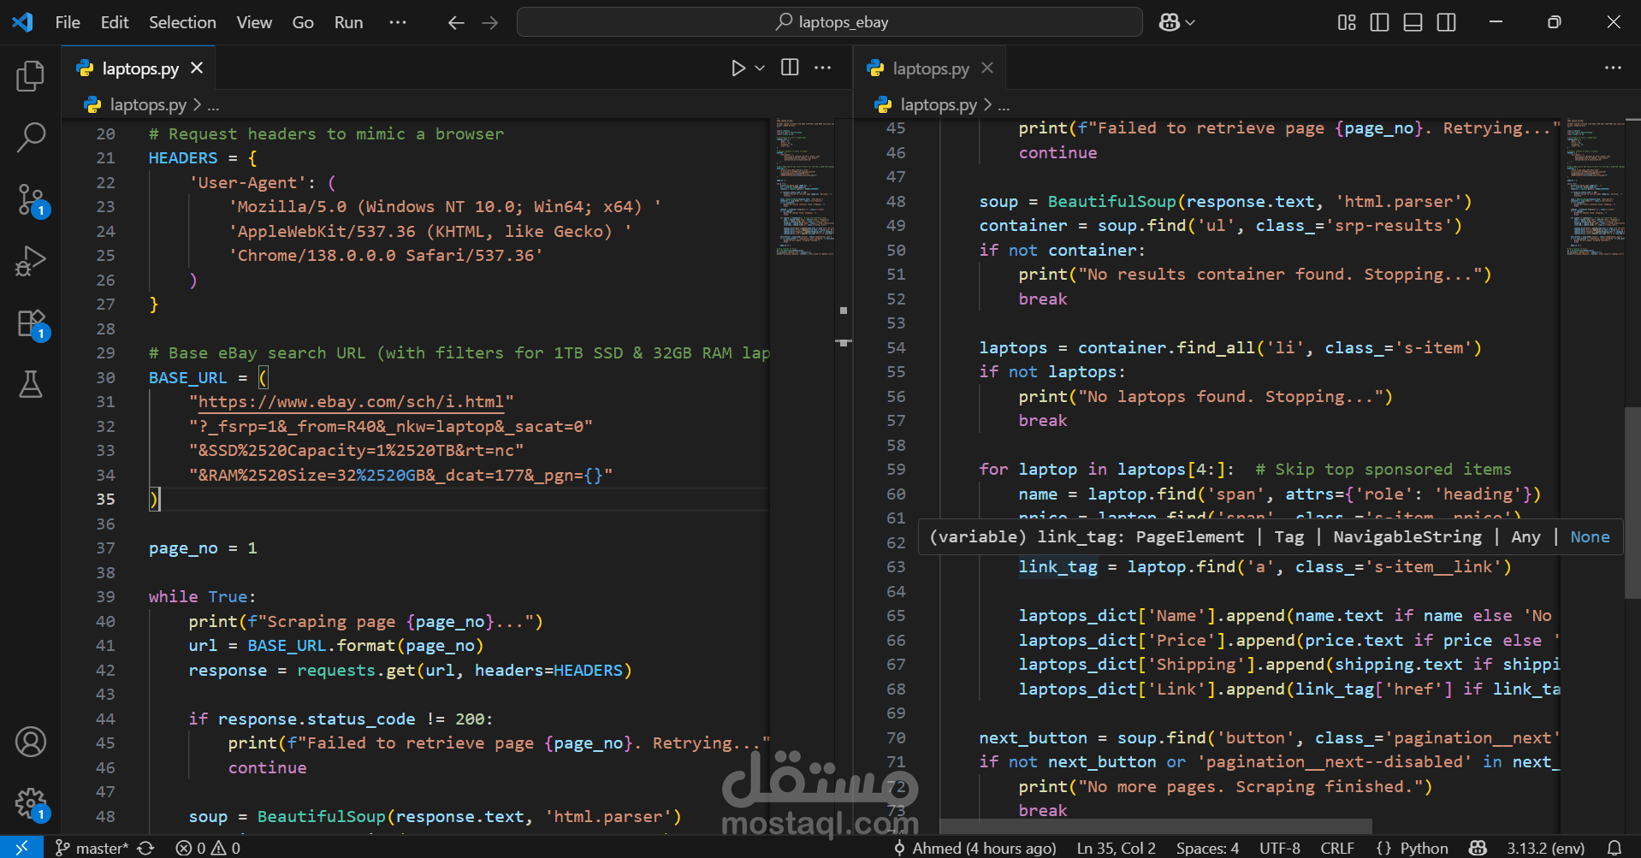Go to line via Ln 35, Col 2
Viewport: 1641px width, 858px height.
(1116, 848)
